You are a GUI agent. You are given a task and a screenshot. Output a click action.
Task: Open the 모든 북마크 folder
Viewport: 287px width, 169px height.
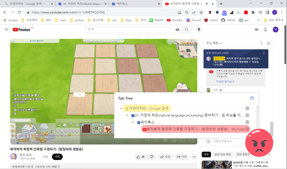274,20
